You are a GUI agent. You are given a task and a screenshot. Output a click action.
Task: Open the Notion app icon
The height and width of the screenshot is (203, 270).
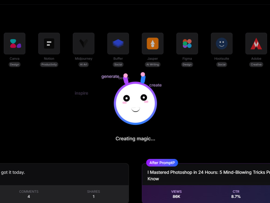[x=49, y=44]
